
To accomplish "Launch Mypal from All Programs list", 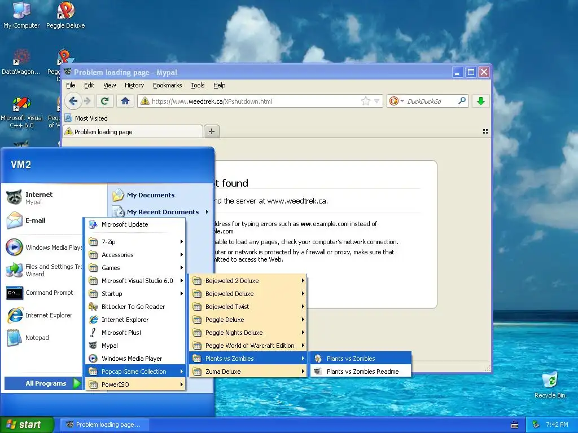I will 135,346.
